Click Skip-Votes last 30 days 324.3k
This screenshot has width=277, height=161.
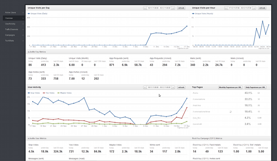pos(58,151)
